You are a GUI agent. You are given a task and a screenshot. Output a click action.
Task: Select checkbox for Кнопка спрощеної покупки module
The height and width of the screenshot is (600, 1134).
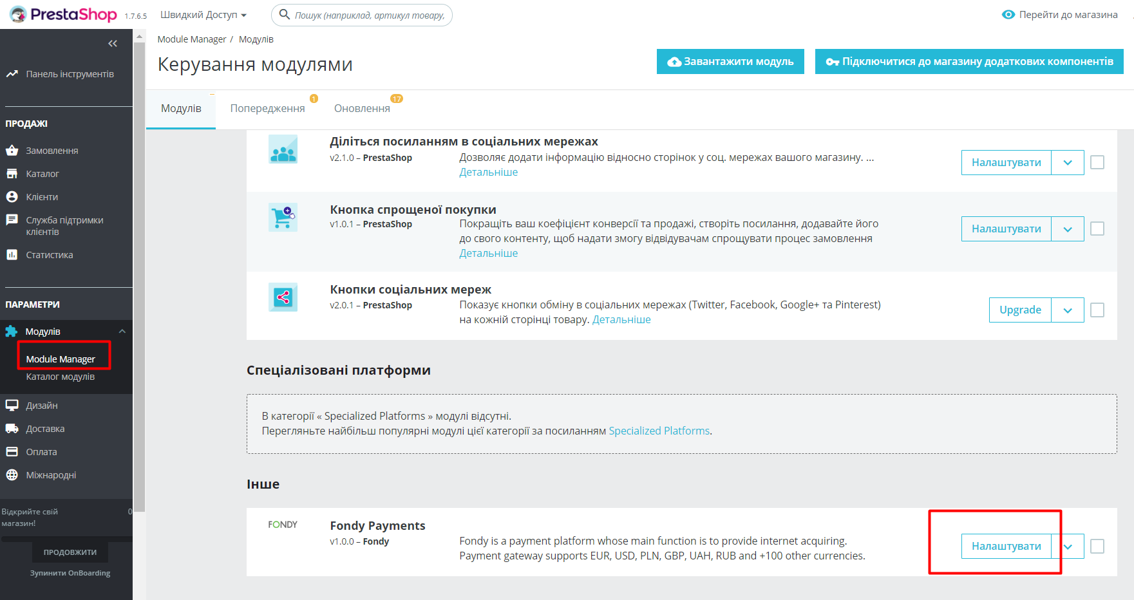click(1097, 229)
